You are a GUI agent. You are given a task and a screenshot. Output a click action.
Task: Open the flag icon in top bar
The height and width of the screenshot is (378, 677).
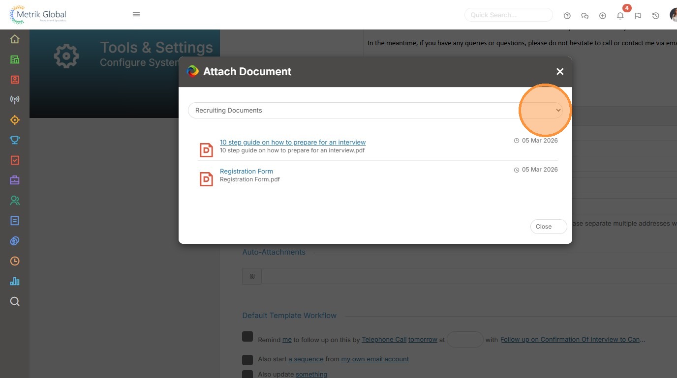[638, 16]
